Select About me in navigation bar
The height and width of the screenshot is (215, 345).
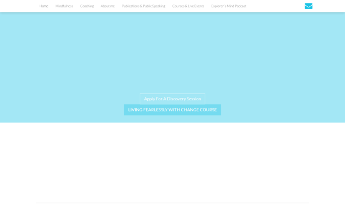[108, 6]
